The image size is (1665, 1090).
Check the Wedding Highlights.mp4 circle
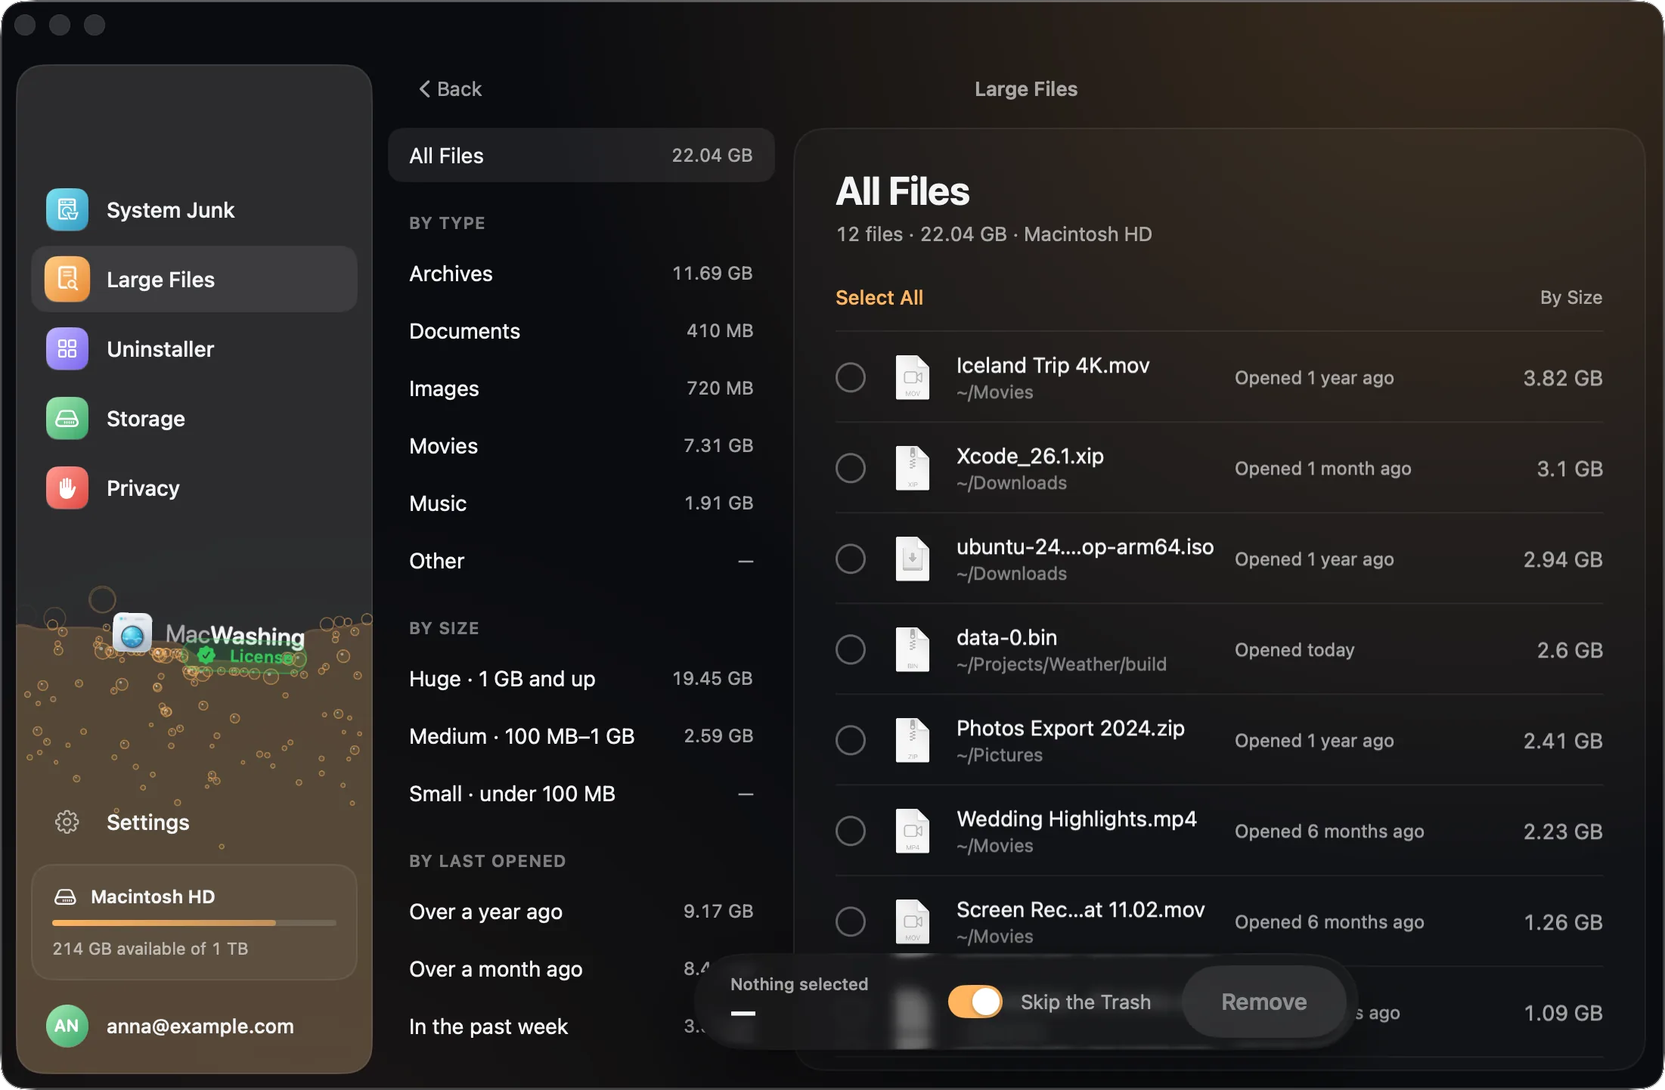coord(851,831)
